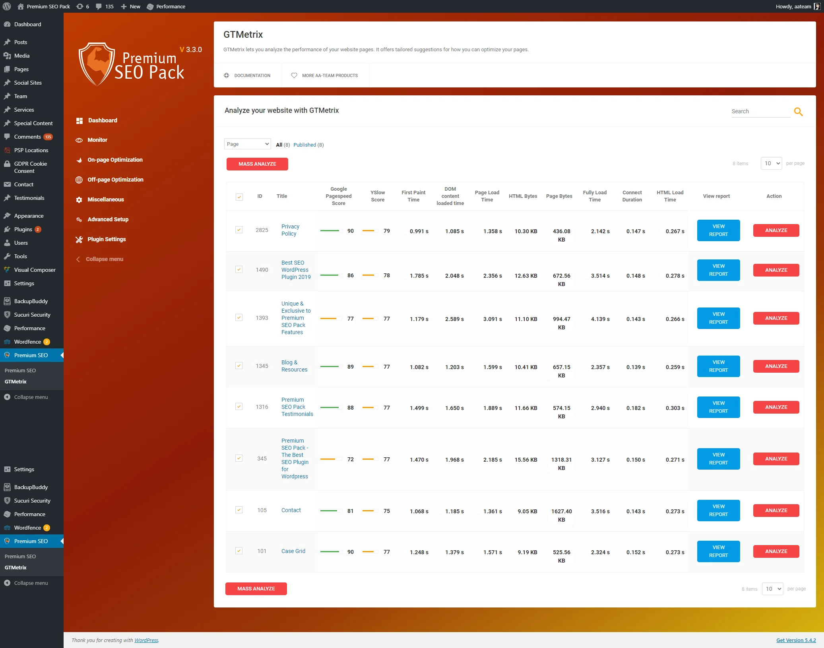Viewport: 824px width, 648px height.
Task: Click top MASS ANALYZE button
Action: pyautogui.click(x=257, y=164)
